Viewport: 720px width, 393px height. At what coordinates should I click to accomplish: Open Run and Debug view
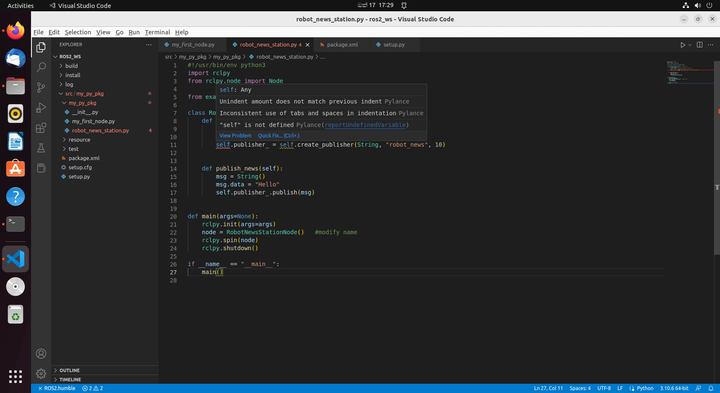41,108
